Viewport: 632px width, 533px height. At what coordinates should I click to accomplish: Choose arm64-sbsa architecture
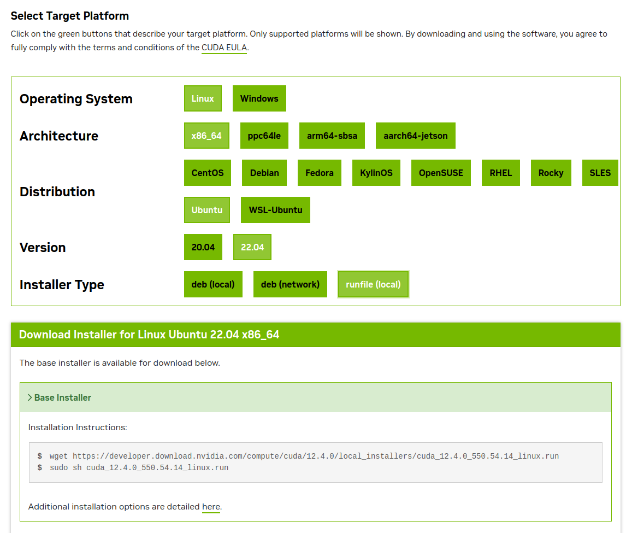(x=332, y=136)
